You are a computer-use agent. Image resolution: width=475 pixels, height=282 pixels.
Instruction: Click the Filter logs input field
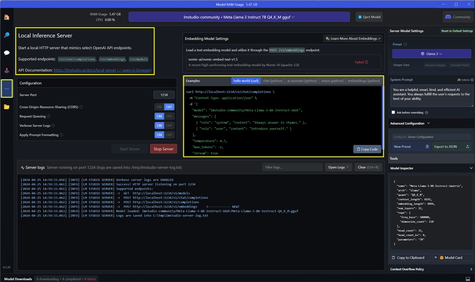pos(292,167)
